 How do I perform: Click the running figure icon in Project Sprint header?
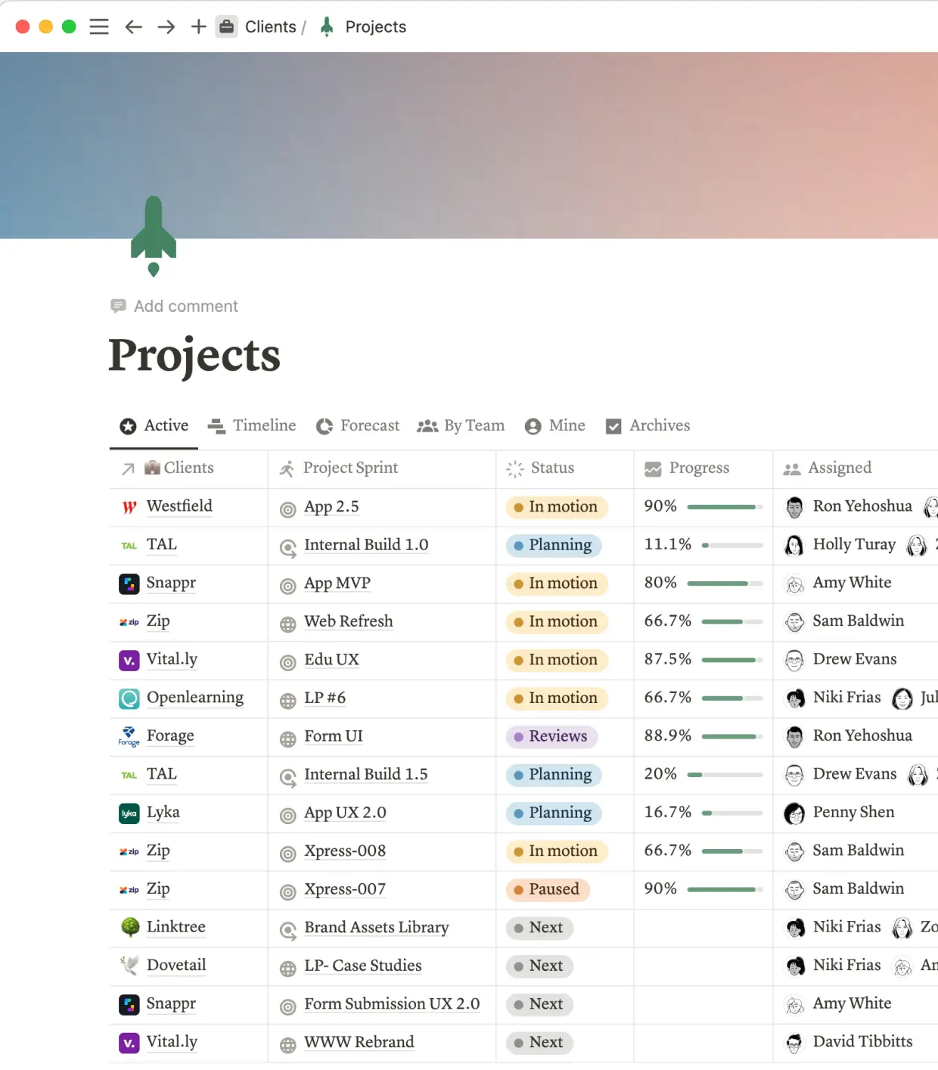coord(287,468)
